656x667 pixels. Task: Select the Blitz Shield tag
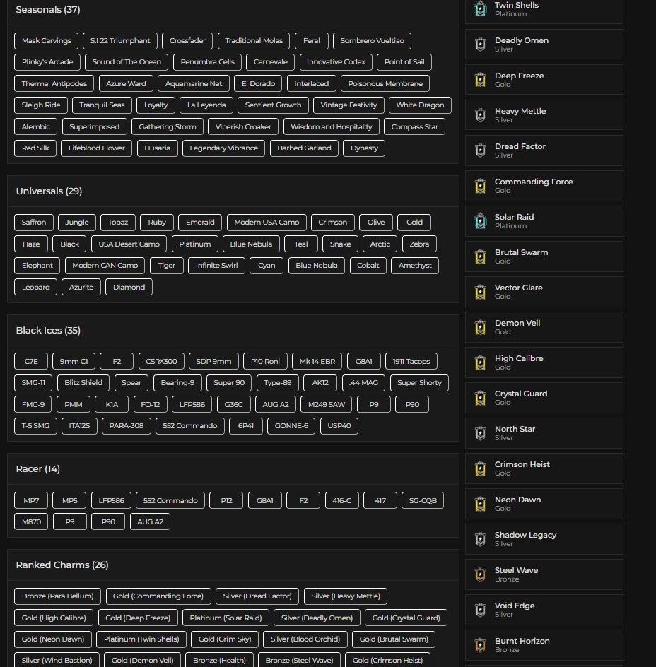83,382
